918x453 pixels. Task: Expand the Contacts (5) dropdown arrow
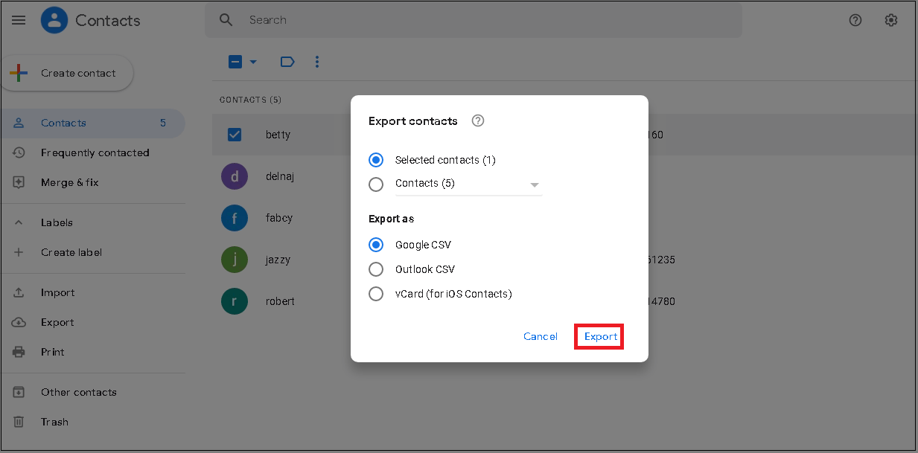click(534, 184)
